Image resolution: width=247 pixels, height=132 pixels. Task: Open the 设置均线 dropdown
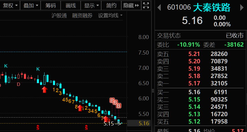(x=110, y=16)
